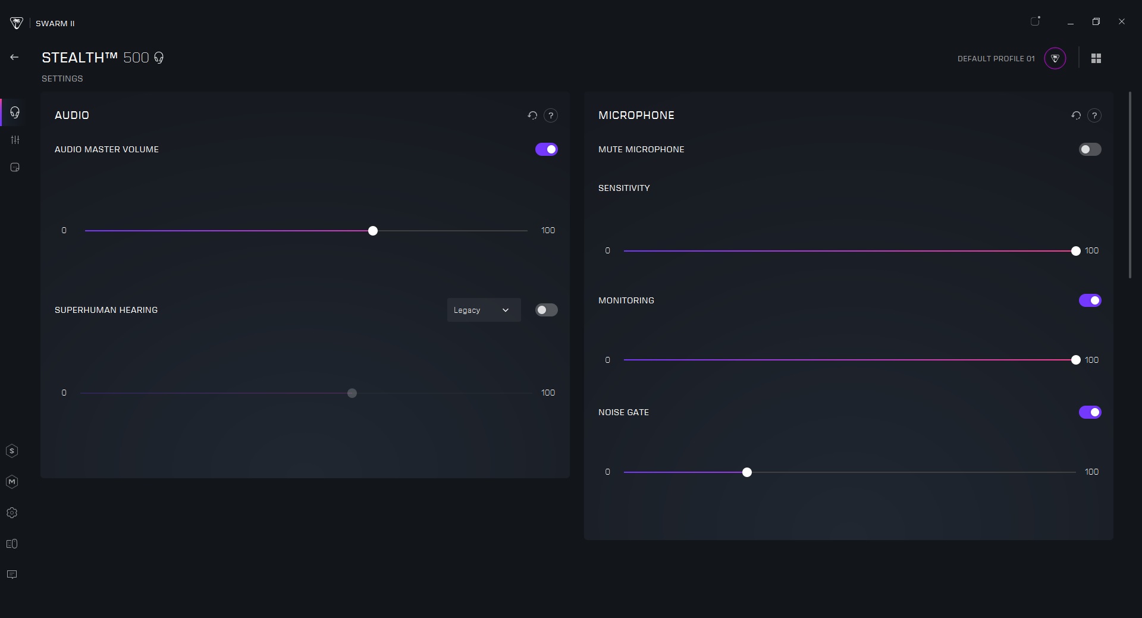
Task: Toggle Mute Microphone switch on
Action: pyautogui.click(x=1090, y=149)
